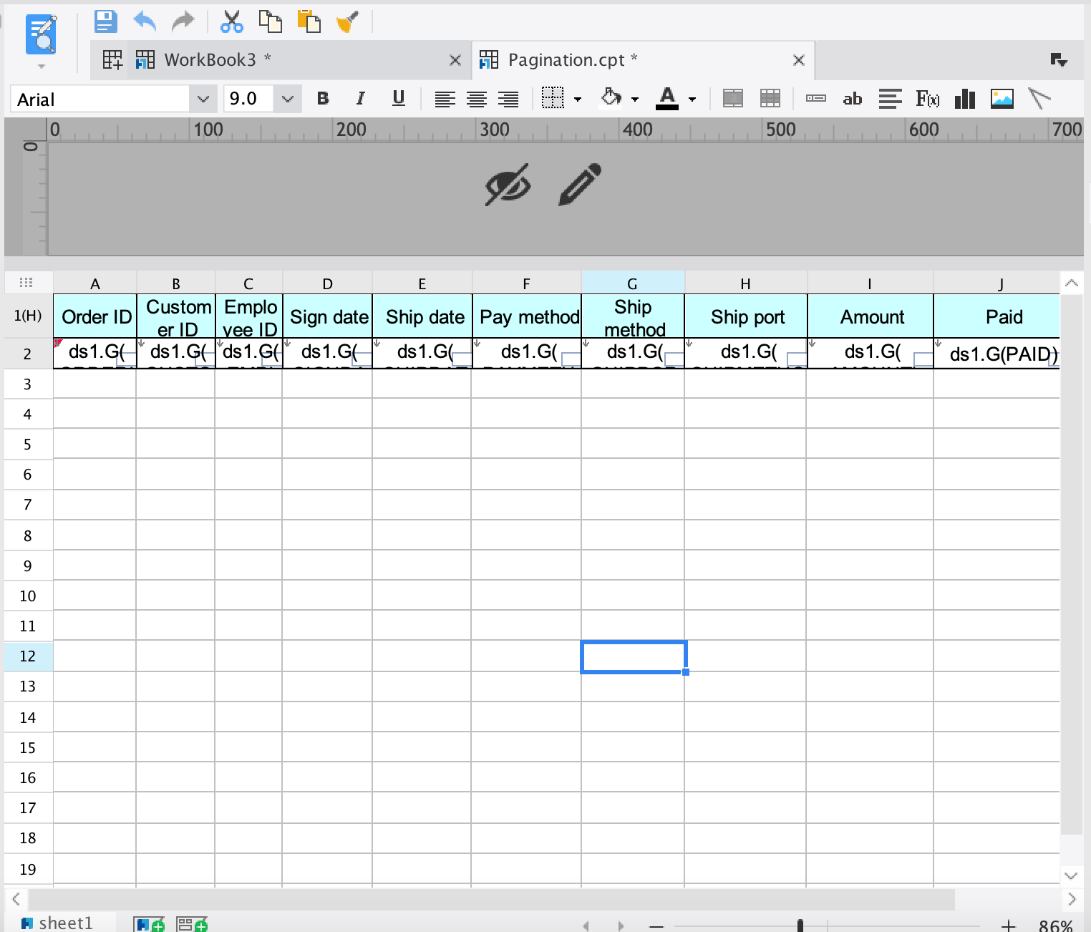
Task: Undo the last action
Action: point(144,21)
